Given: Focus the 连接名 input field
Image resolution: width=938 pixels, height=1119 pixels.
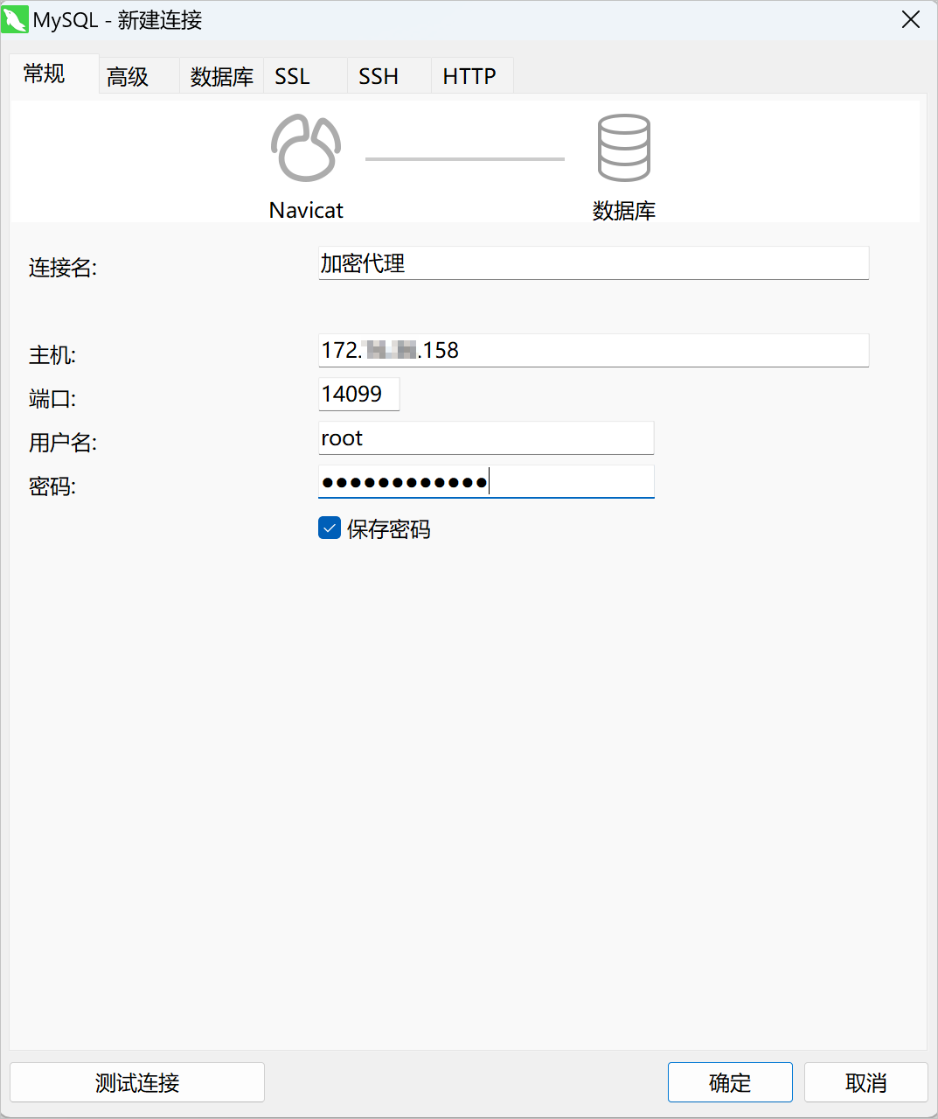Looking at the screenshot, I should pyautogui.click(x=594, y=263).
